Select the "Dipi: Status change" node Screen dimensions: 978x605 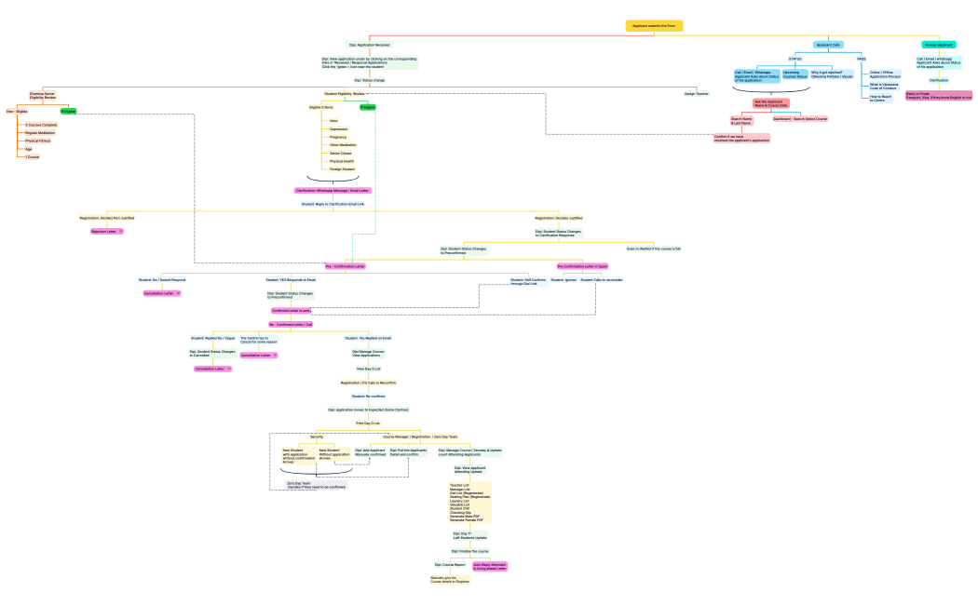pos(370,80)
